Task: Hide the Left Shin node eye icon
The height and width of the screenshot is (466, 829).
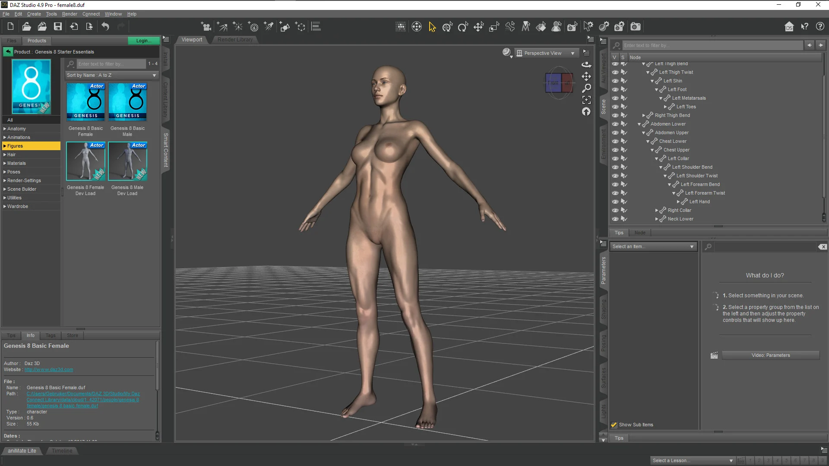Action: (615, 81)
